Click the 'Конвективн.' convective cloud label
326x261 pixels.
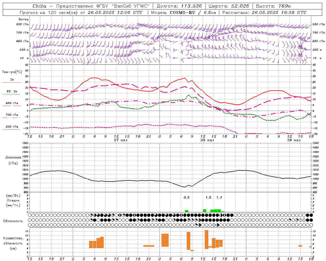pyautogui.click(x=13, y=238)
